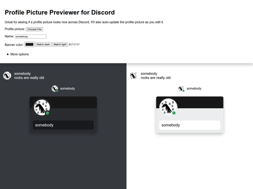The image size is (253, 189).
Task: Open the banner color swatch picker
Action: coord(30,44)
